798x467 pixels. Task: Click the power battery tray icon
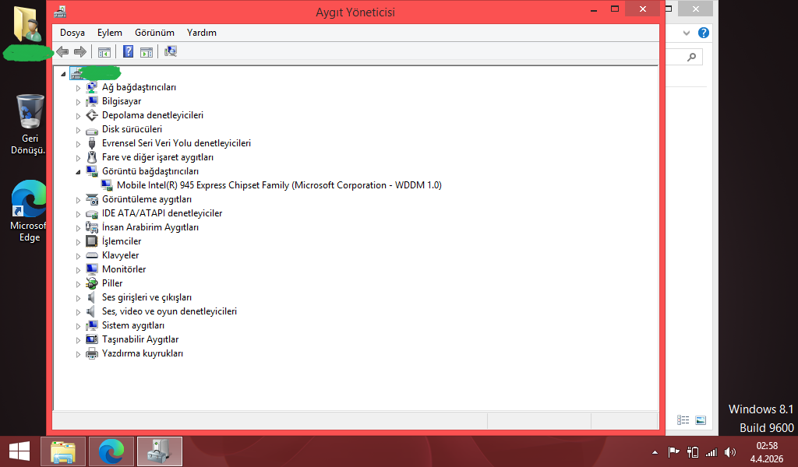point(693,451)
